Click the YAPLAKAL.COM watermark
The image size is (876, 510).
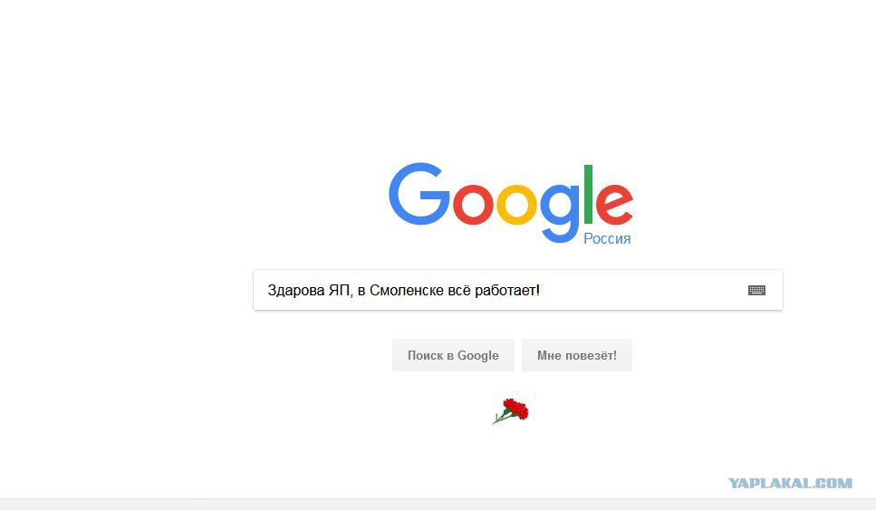click(x=790, y=483)
